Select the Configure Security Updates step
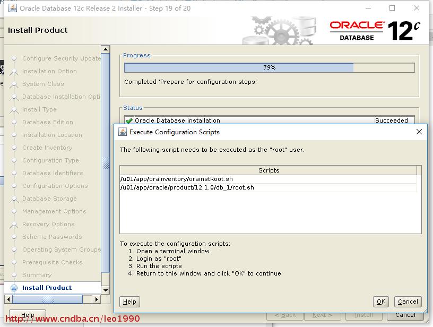 62,58
